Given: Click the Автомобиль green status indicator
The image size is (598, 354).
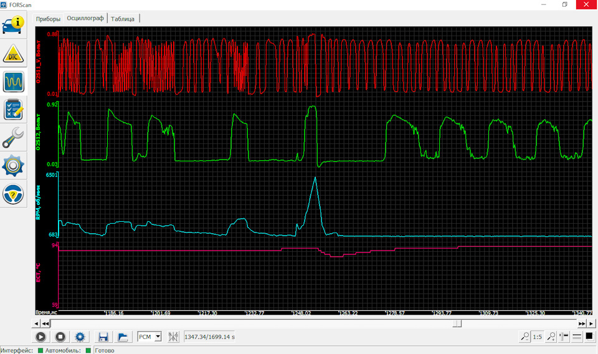Looking at the screenshot, I should 88,350.
